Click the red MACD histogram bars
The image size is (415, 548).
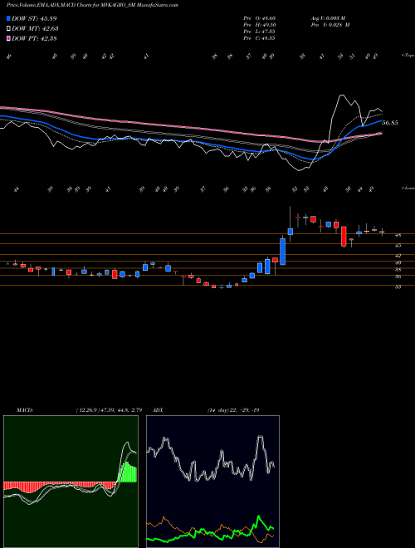click(x=60, y=486)
